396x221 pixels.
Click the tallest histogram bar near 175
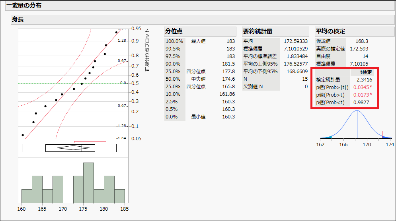click(88, 183)
